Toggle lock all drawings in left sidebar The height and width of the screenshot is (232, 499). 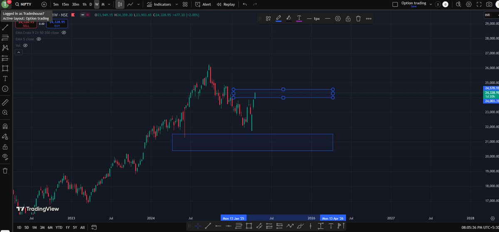click(x=5, y=147)
